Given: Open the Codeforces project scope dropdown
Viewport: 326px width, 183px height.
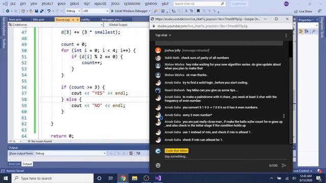Looking at the screenshot, I should pyautogui.click(x=56, y=25).
